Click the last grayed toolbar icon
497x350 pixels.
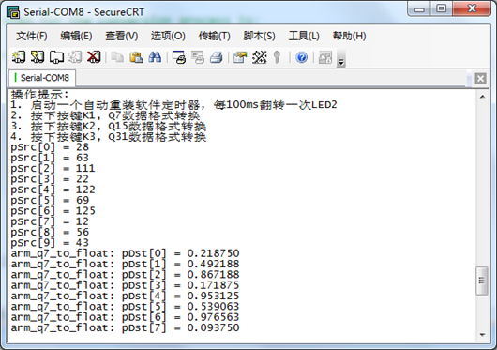[325, 57]
